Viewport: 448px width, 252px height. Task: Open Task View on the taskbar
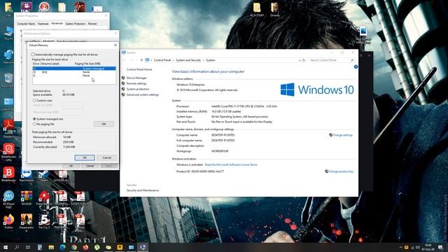[28, 247]
